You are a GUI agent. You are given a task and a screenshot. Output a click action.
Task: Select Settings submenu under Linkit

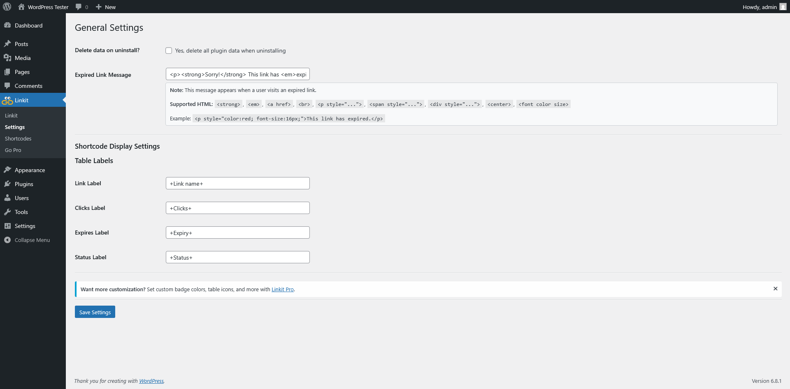tap(15, 127)
